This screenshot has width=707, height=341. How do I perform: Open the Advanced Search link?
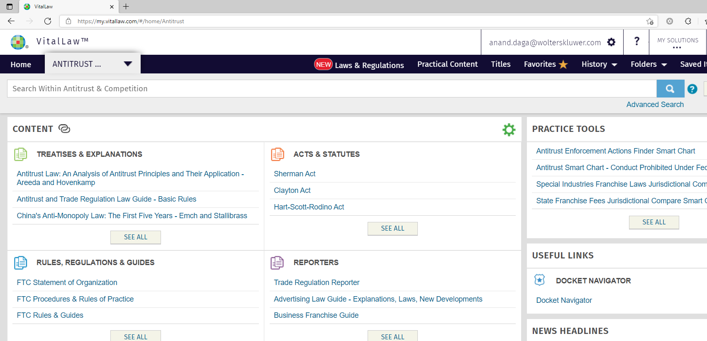tap(655, 105)
